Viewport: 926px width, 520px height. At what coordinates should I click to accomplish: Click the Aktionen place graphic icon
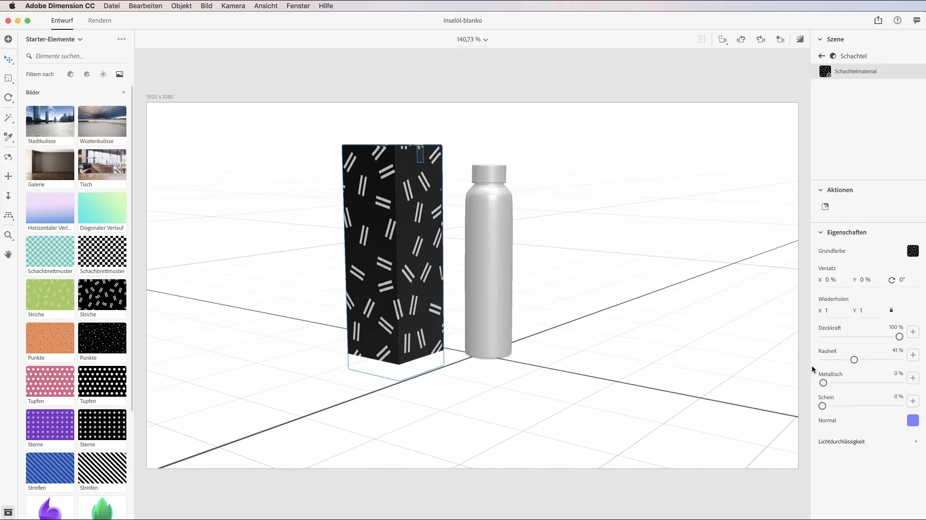coord(825,207)
